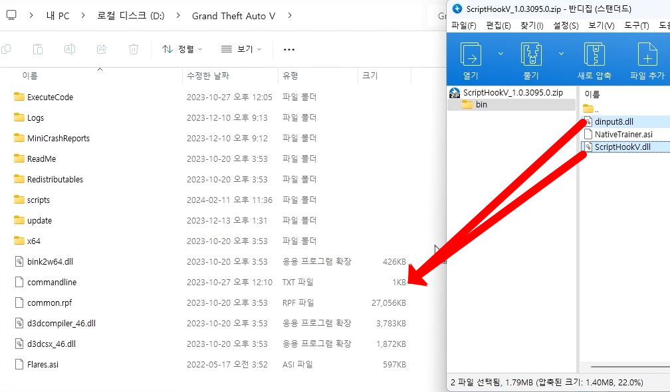Click the delete trash icon in Explorer toolbar
This screenshot has height=392, width=670.
pos(134,49)
